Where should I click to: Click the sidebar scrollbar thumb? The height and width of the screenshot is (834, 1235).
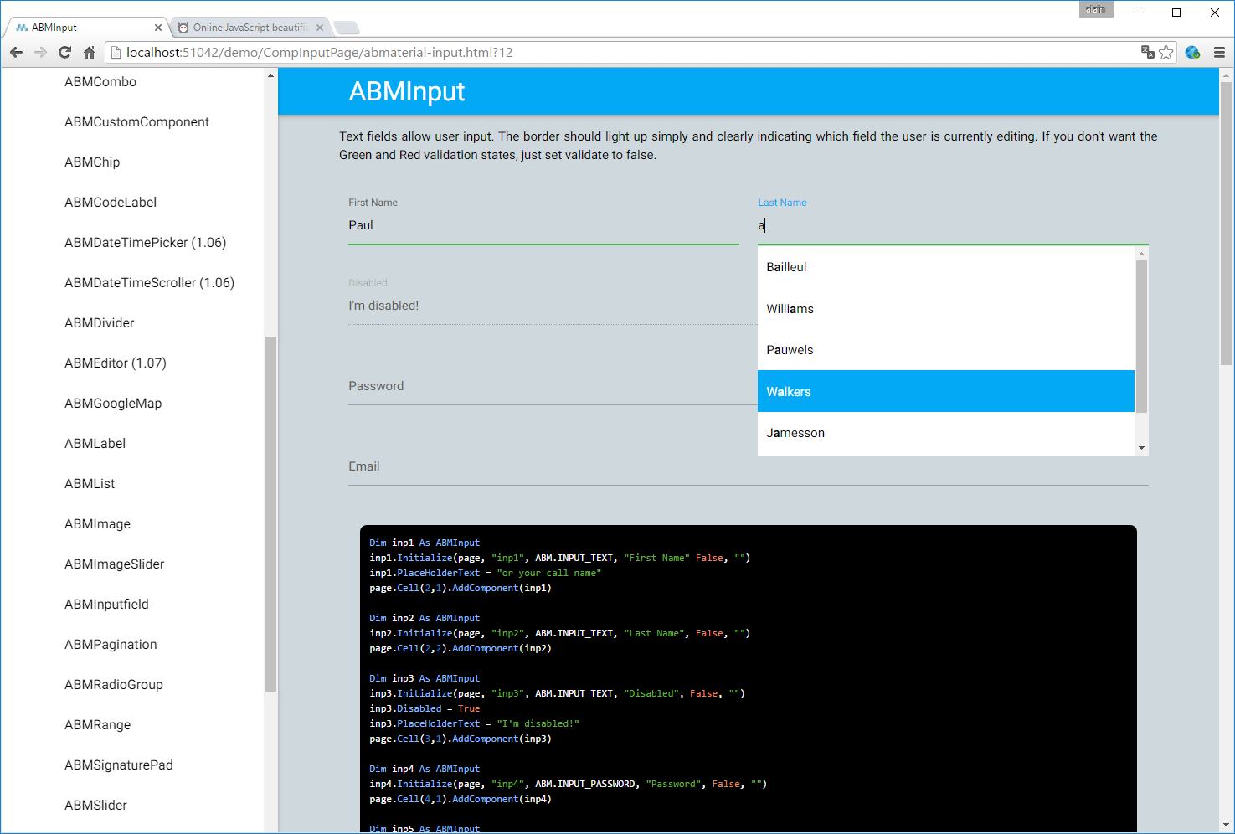pos(270,514)
